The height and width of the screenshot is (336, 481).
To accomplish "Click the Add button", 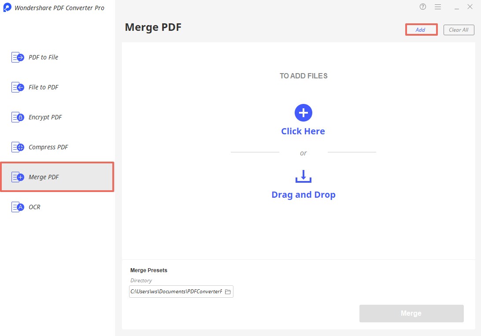I will 421,30.
